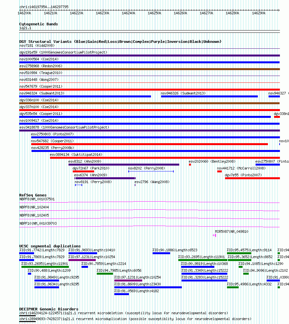Screen dimensions: 289x324
Task: Select esv2758968 (Redon2006) brown complex bar
Action: coord(149,69)
